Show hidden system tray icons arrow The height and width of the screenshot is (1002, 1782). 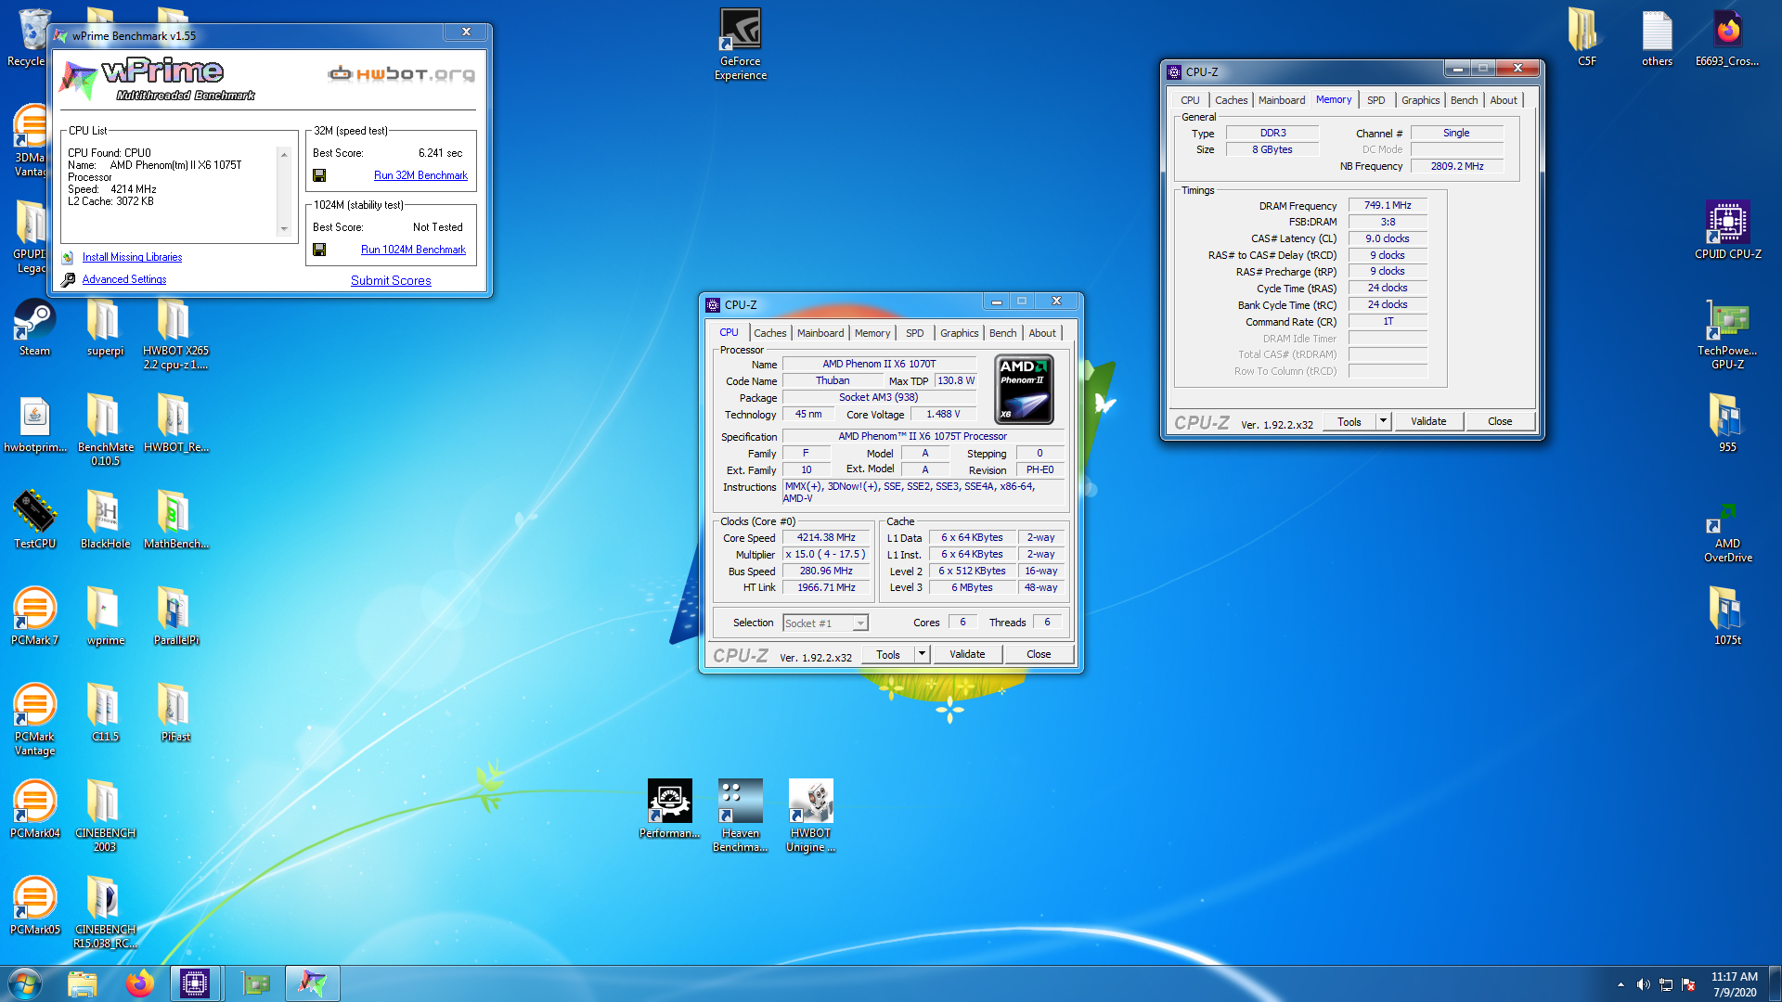[x=1621, y=984]
